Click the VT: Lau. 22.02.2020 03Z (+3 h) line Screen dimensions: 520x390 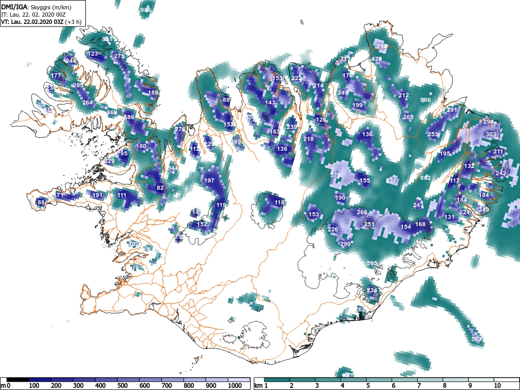pos(41,22)
